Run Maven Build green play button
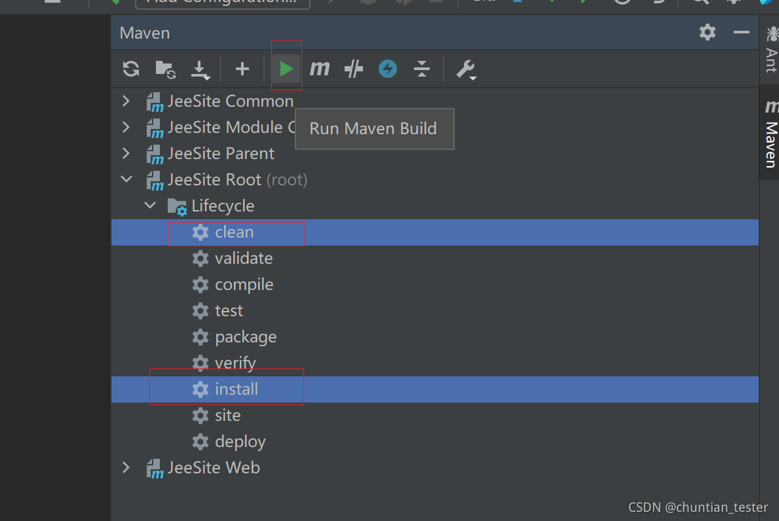779x521 pixels. click(286, 69)
